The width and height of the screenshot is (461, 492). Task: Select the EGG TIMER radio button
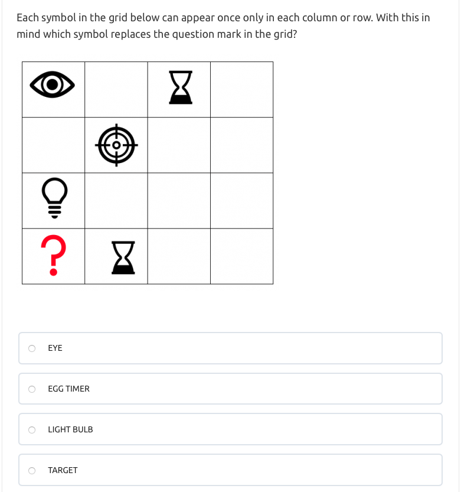click(x=32, y=389)
